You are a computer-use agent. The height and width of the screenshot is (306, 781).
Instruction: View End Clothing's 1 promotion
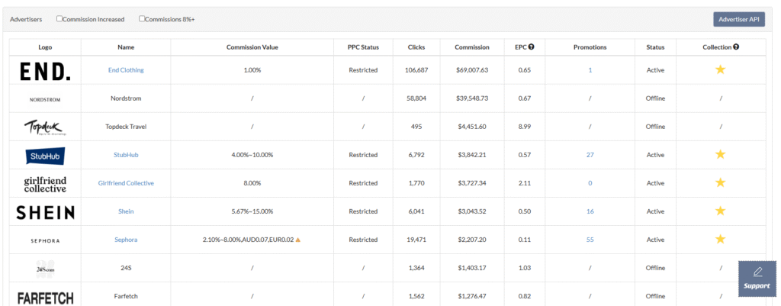click(x=590, y=69)
